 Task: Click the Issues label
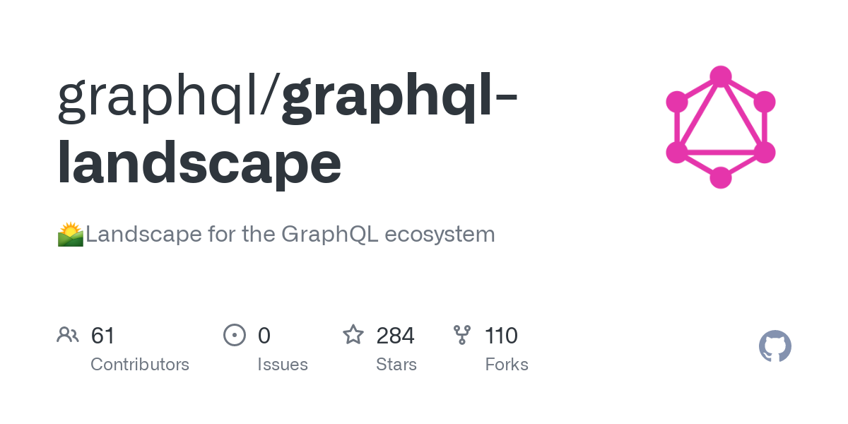[283, 365]
